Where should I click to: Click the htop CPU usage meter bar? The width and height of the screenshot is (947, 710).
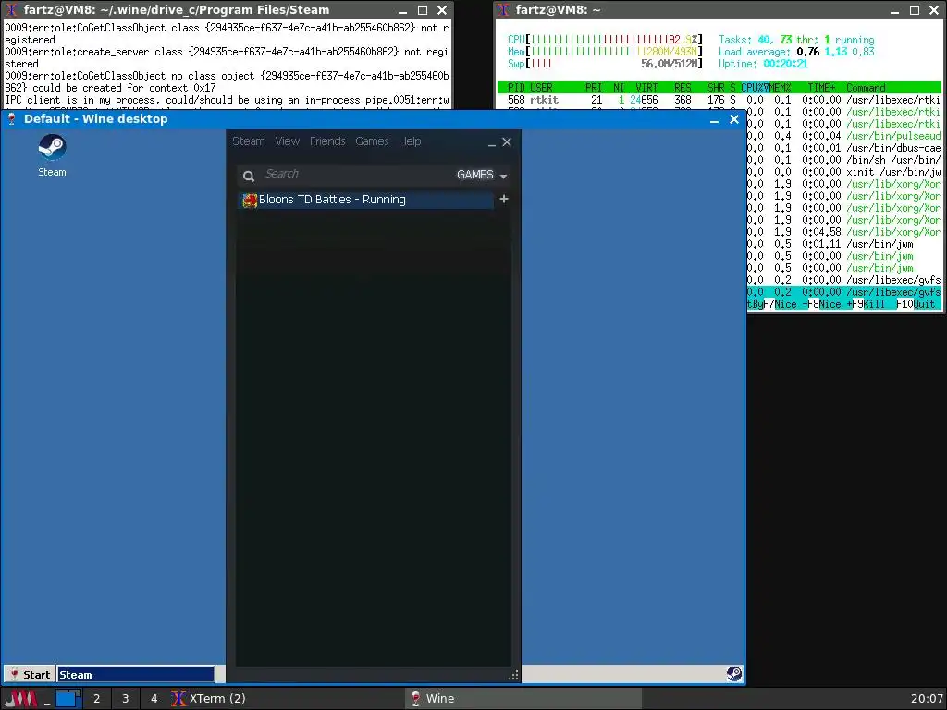(605, 40)
